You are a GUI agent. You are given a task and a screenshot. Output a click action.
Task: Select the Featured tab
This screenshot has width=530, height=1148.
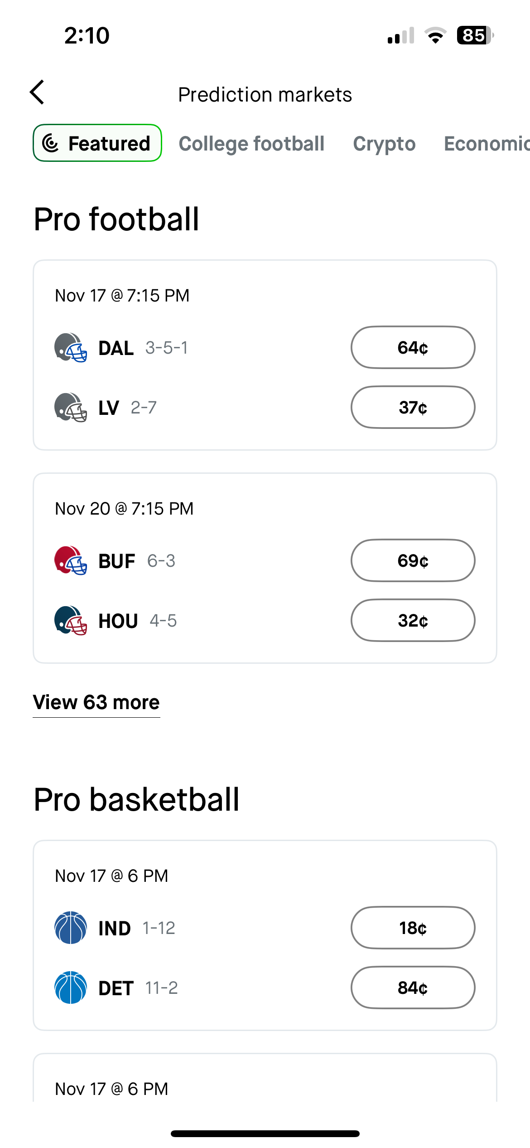click(x=97, y=143)
